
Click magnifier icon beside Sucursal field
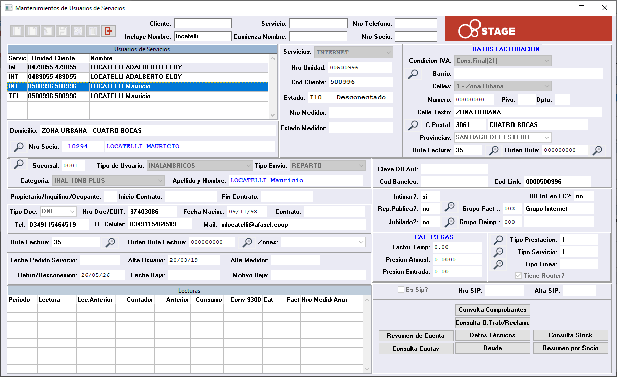click(x=19, y=164)
